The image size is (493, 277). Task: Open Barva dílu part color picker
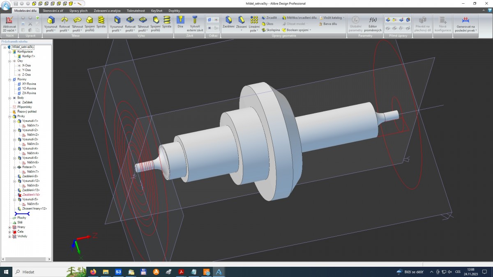pyautogui.click(x=329, y=24)
